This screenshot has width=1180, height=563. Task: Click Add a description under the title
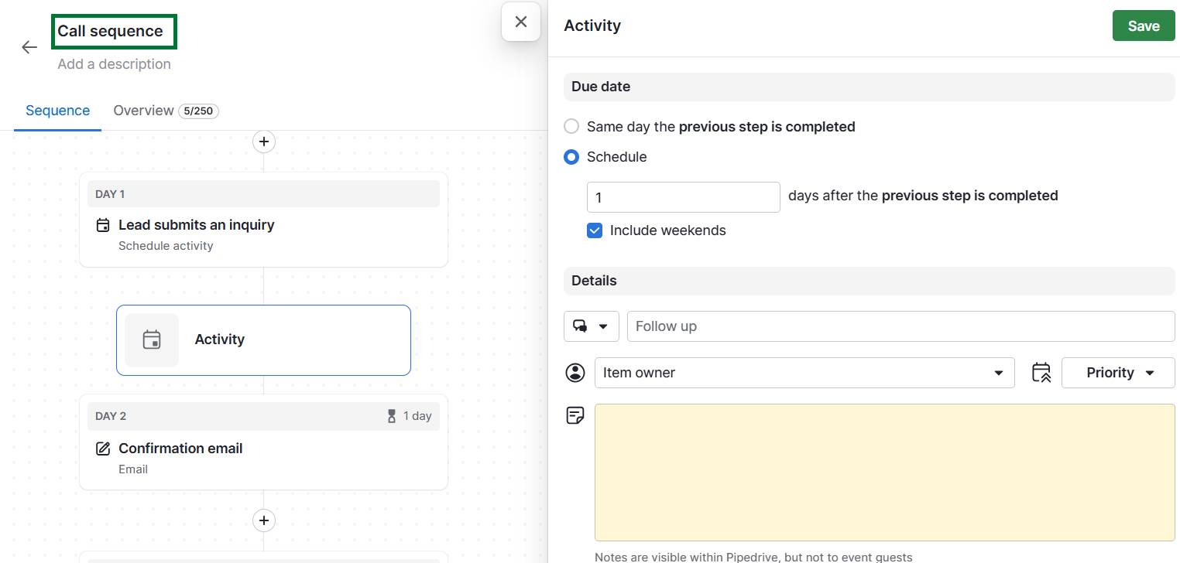(x=114, y=64)
